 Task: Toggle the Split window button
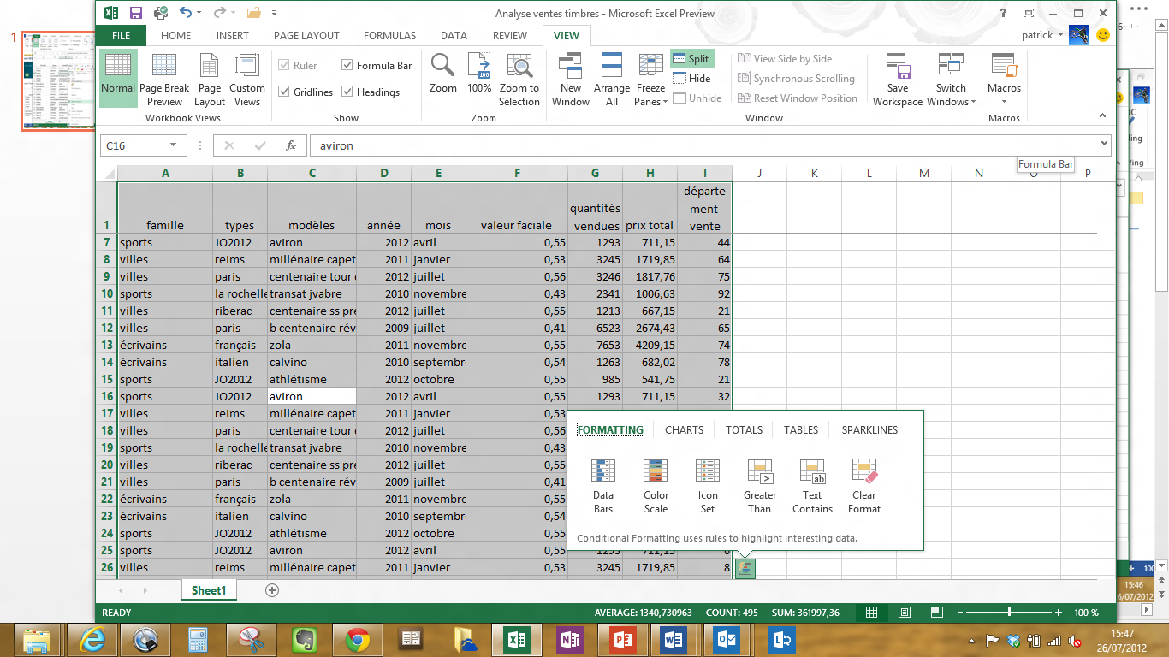pos(691,59)
